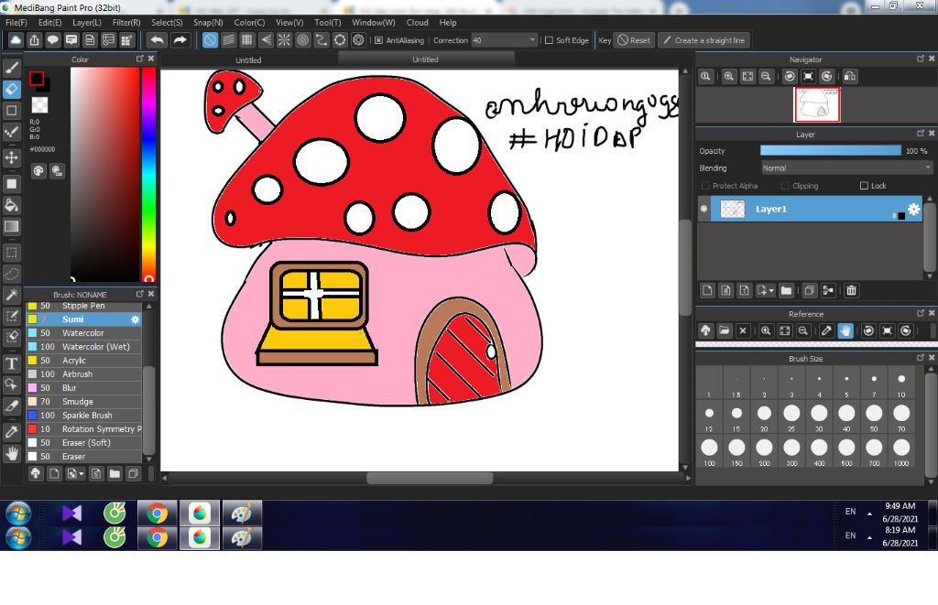Image resolution: width=938 pixels, height=605 pixels.
Task: Open the Cloud menu
Action: (x=417, y=22)
